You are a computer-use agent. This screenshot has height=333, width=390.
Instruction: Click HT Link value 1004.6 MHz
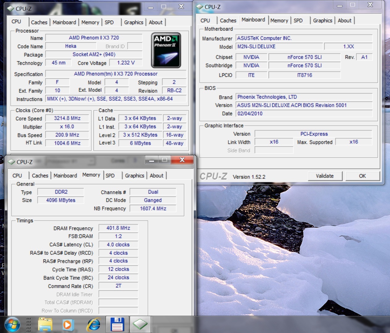click(67, 143)
